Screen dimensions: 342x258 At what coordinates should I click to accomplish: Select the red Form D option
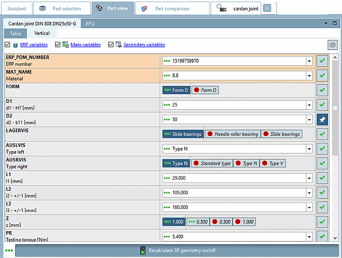(205, 90)
